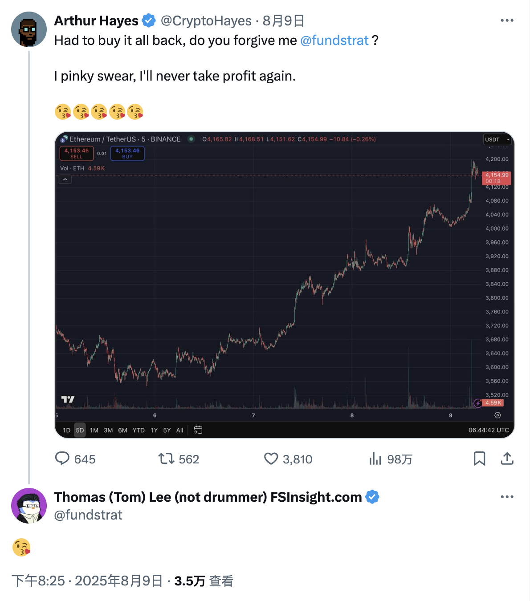530x601 pixels.
Task: Click the share upload icon
Action: (x=507, y=459)
